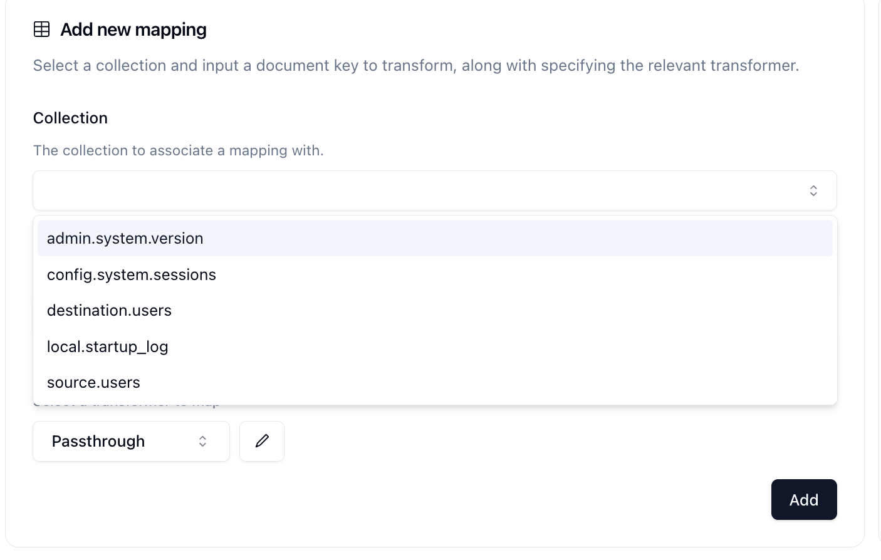Click the up-down chevron in the Collection field
The height and width of the screenshot is (560, 881).
[x=813, y=190]
